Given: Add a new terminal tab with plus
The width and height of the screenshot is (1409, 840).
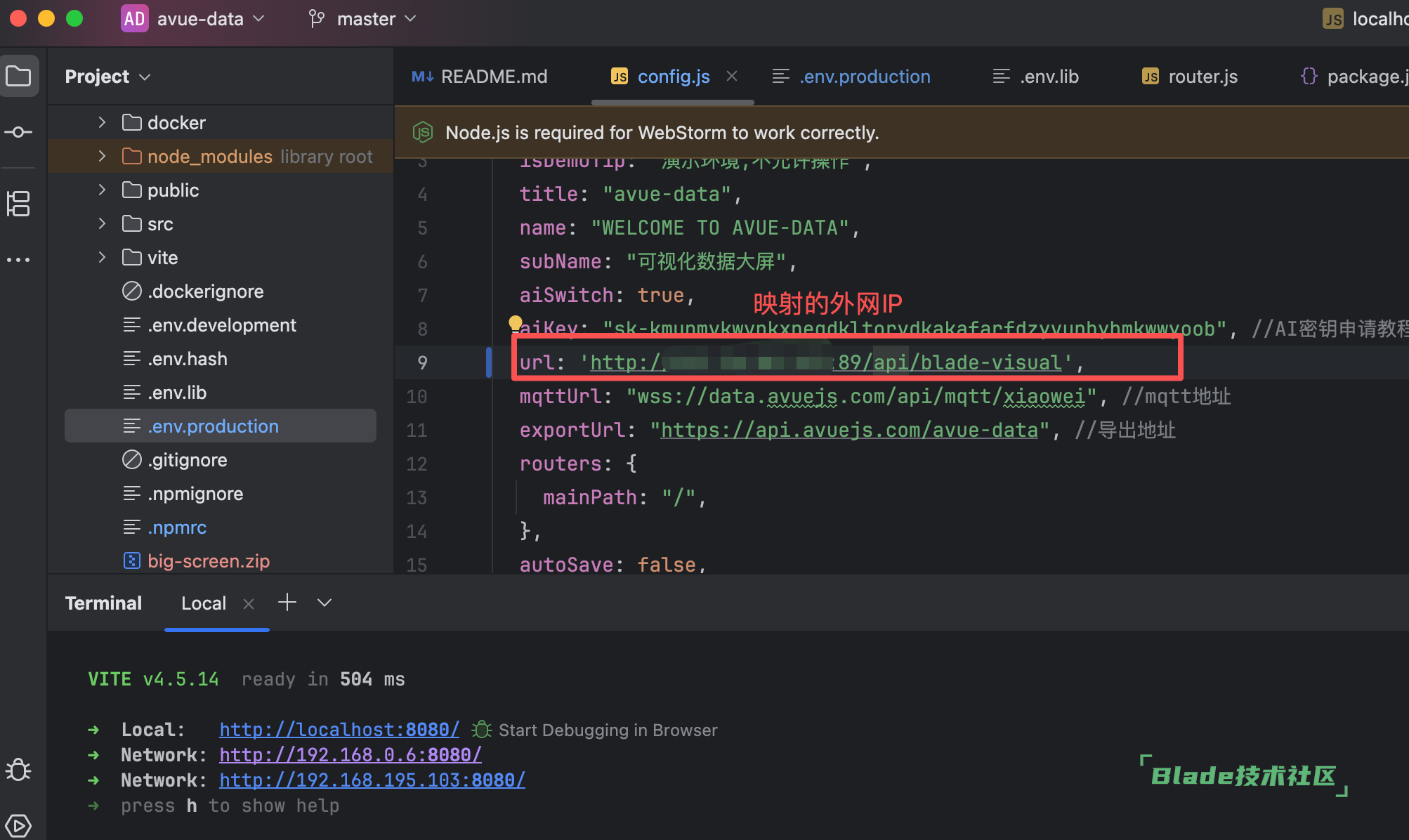Looking at the screenshot, I should (x=287, y=602).
